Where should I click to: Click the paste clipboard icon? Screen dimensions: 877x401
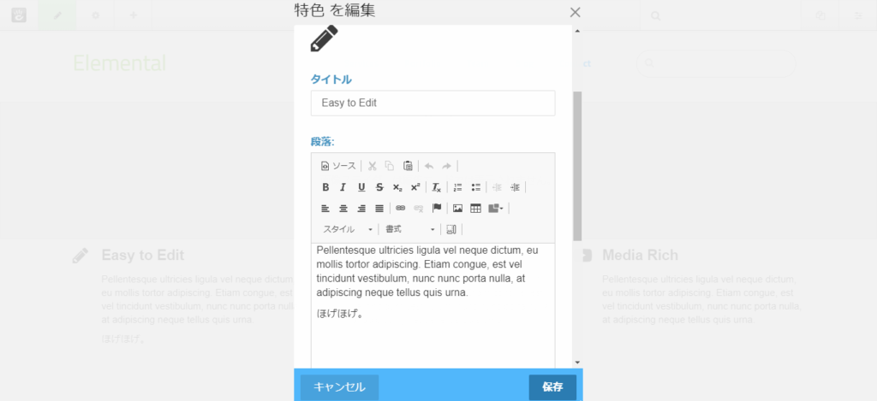[409, 166]
